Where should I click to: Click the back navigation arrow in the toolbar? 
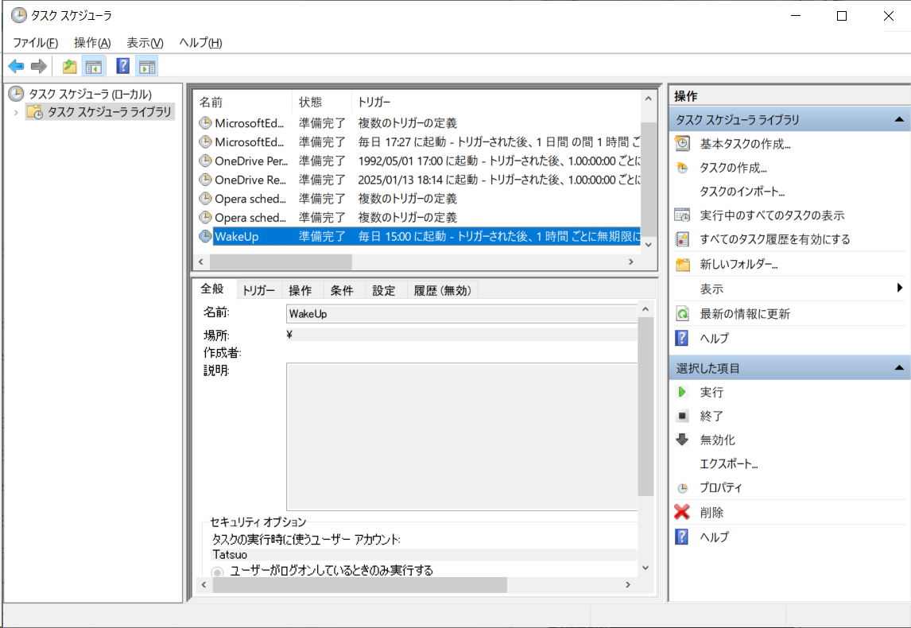(15, 66)
